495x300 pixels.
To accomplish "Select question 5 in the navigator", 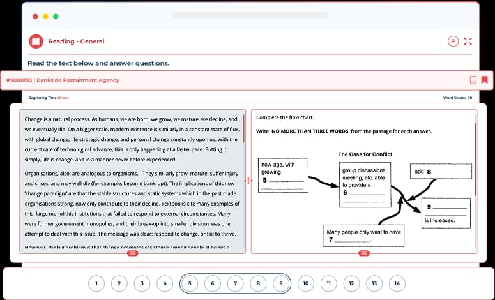I will (x=190, y=283).
